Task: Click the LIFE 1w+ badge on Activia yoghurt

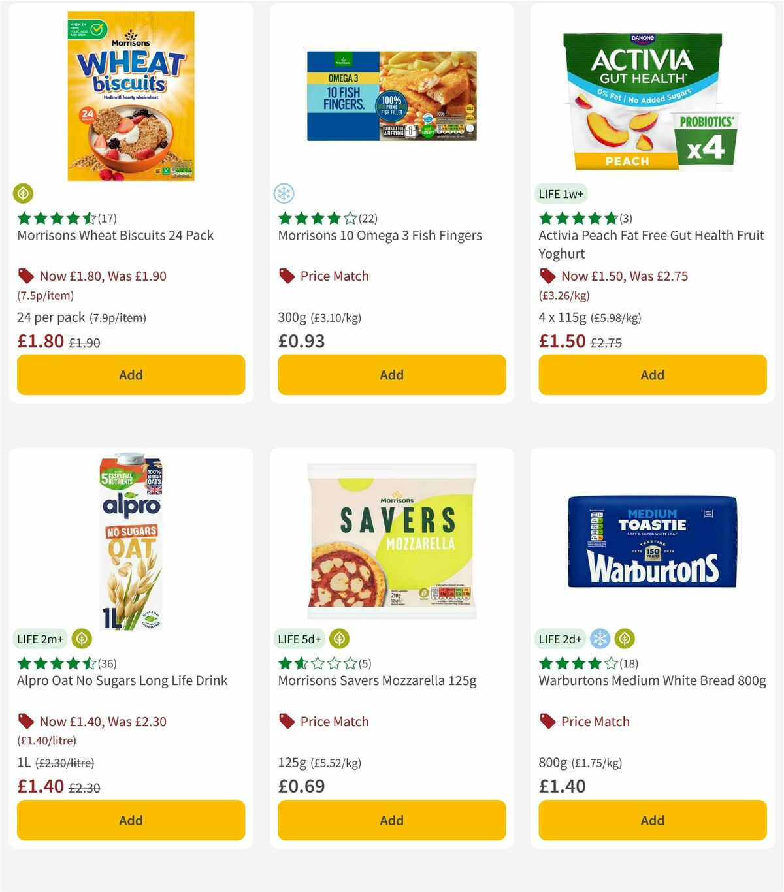Action: tap(561, 194)
